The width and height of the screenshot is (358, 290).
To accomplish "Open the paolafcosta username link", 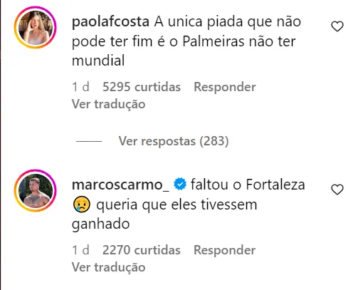I will coord(110,22).
